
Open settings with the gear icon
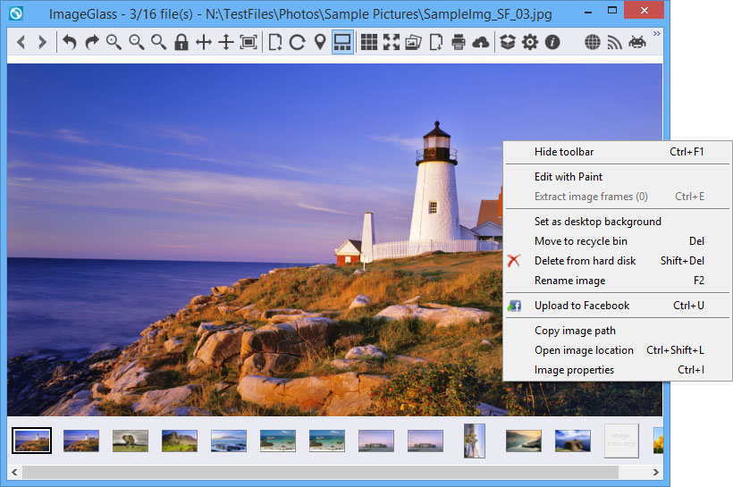530,42
